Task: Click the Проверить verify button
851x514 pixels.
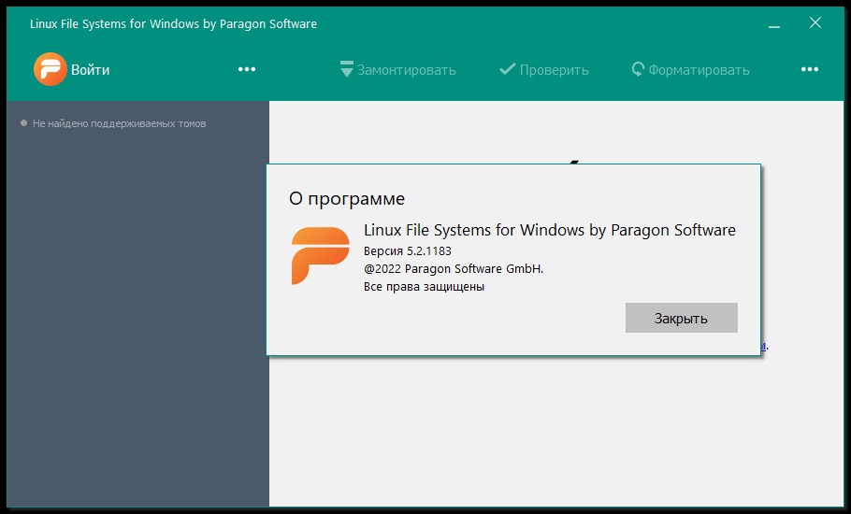Action: [x=544, y=70]
